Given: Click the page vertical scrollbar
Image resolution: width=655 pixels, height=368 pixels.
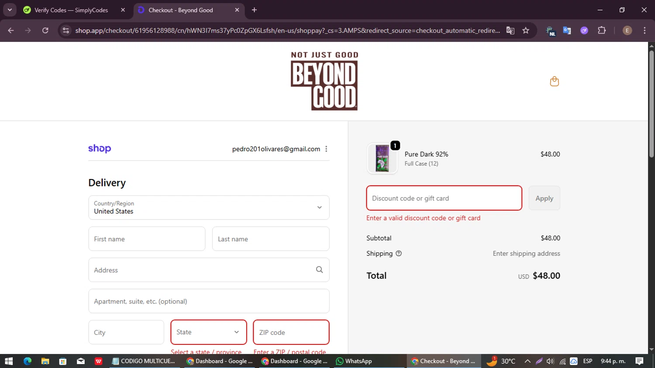Looking at the screenshot, I should [652, 103].
